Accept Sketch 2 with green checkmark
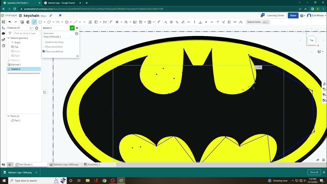The height and width of the screenshot is (184, 327). (72, 28)
